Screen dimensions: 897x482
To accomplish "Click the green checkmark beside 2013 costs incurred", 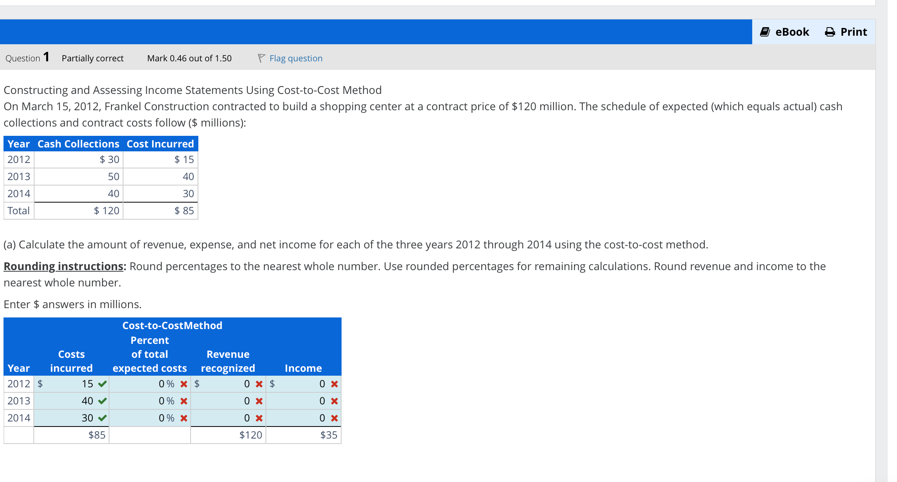I will [x=102, y=401].
